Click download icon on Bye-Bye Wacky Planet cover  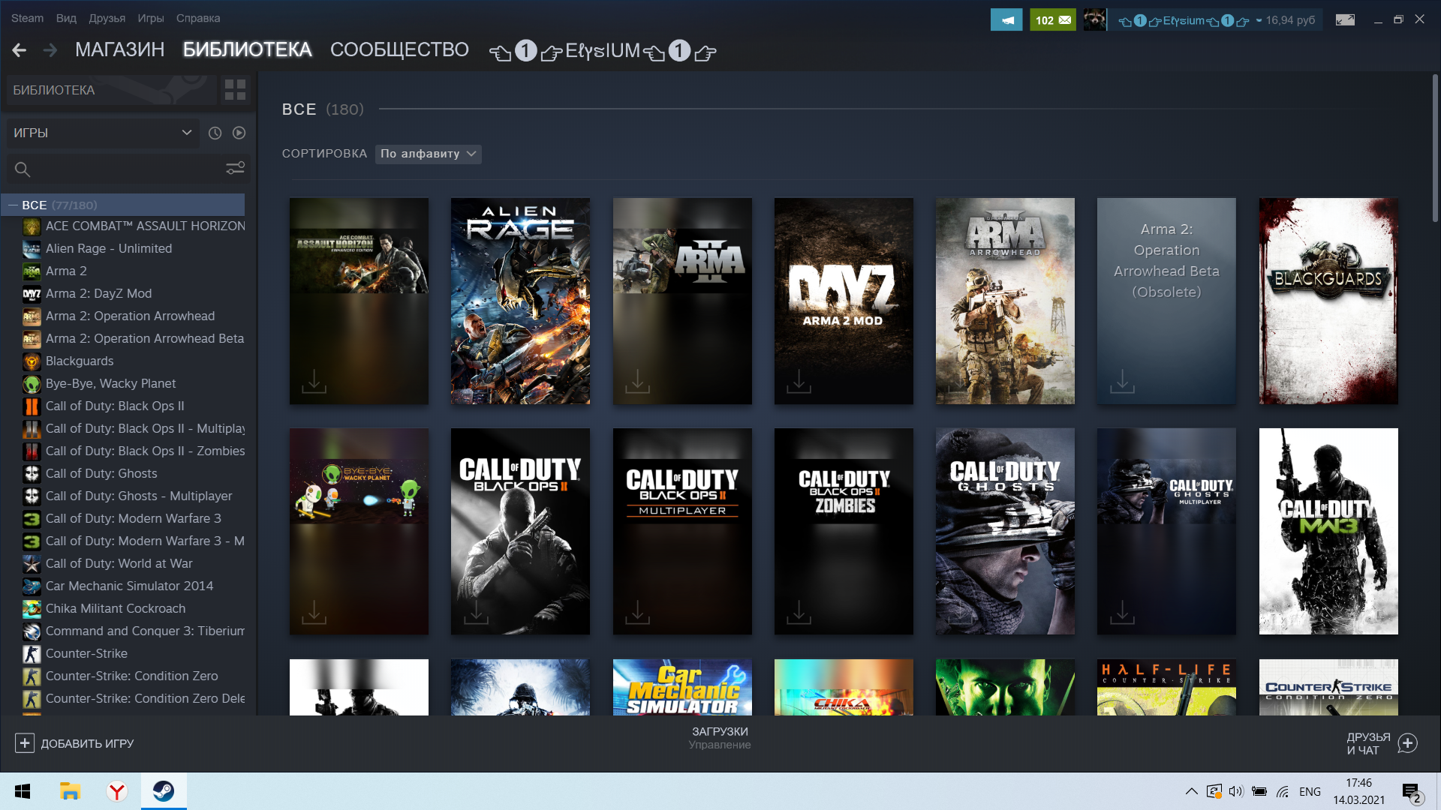click(314, 612)
